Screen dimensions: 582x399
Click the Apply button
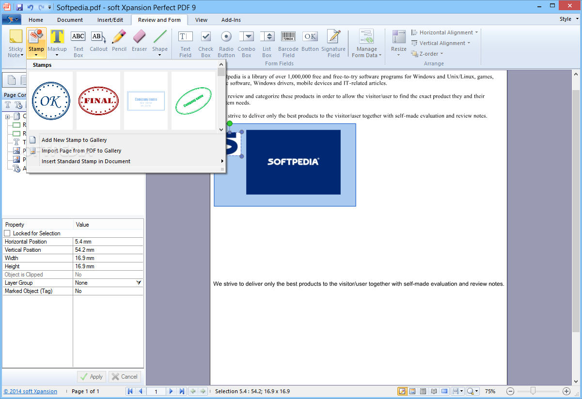[x=91, y=376]
